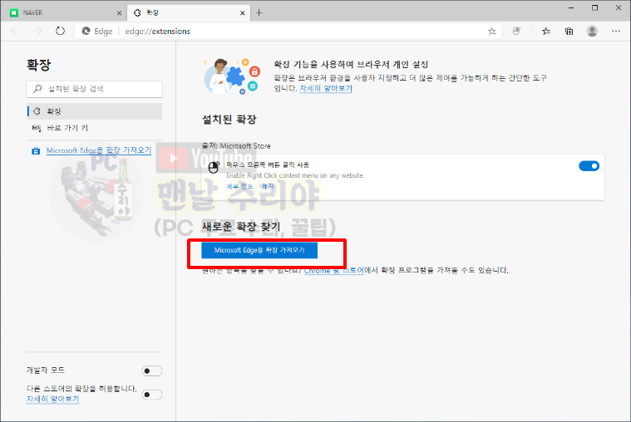
Task: Maximize the Edge window
Action: (594, 8)
